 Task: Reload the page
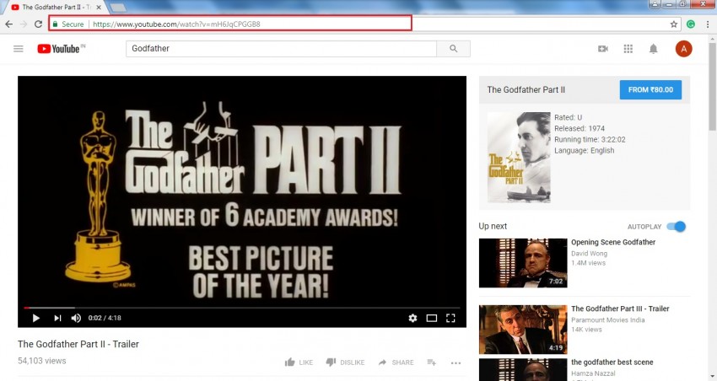(x=39, y=24)
